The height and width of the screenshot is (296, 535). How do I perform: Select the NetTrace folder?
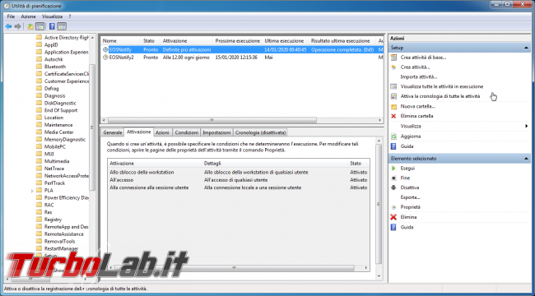pos(53,169)
